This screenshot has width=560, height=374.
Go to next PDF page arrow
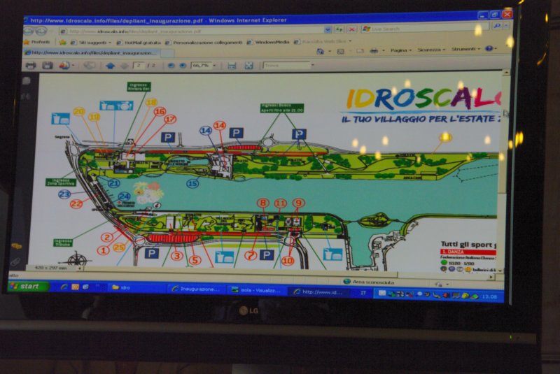point(124,66)
